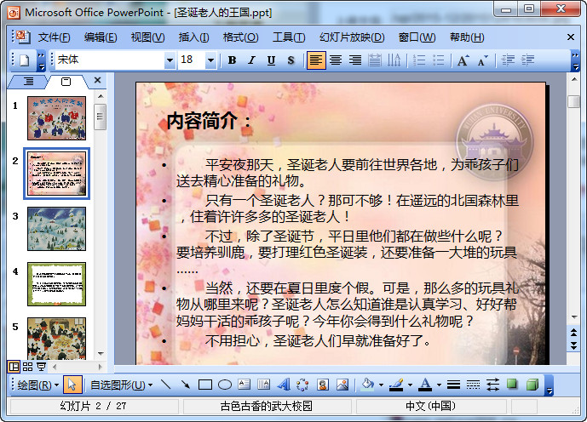This screenshot has width=587, height=422.
Task: Open the Fill Color dropdown arrow
Action: pyautogui.click(x=381, y=385)
